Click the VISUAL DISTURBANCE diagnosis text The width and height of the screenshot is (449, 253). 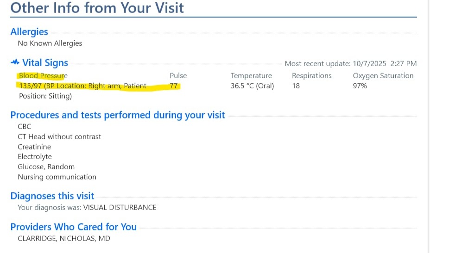pyautogui.click(x=120, y=207)
